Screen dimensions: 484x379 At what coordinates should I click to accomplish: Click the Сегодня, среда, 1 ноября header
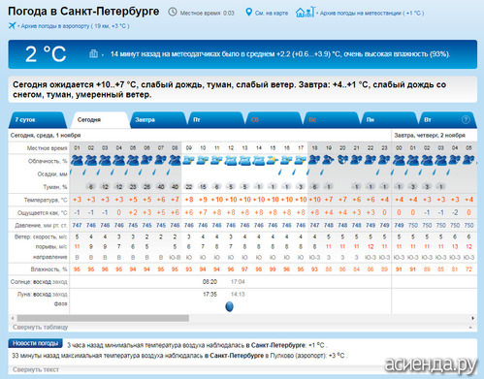pyautogui.click(x=46, y=136)
